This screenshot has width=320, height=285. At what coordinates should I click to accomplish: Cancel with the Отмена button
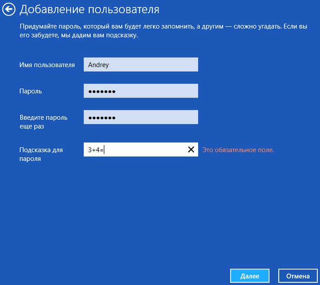click(297, 276)
